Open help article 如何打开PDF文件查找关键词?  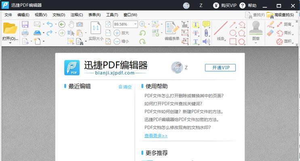click(173, 104)
